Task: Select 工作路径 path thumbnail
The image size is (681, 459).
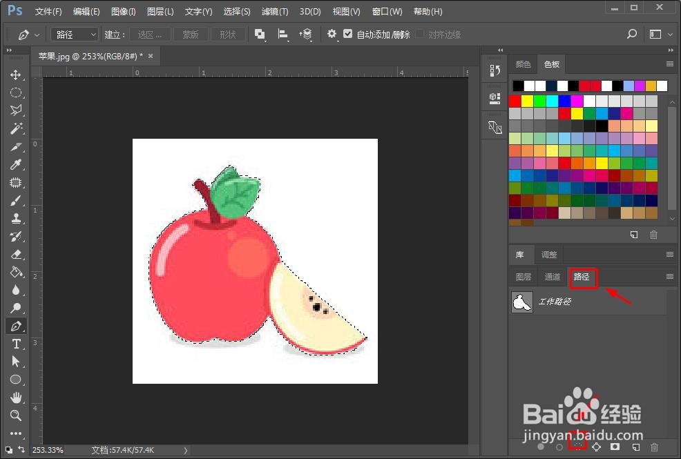Action: click(522, 302)
